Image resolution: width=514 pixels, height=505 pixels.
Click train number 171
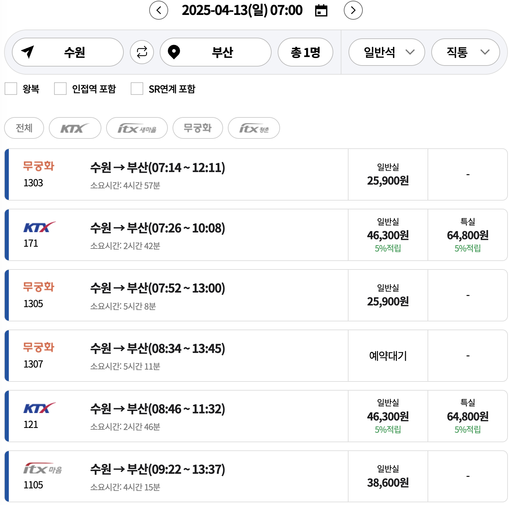click(31, 243)
